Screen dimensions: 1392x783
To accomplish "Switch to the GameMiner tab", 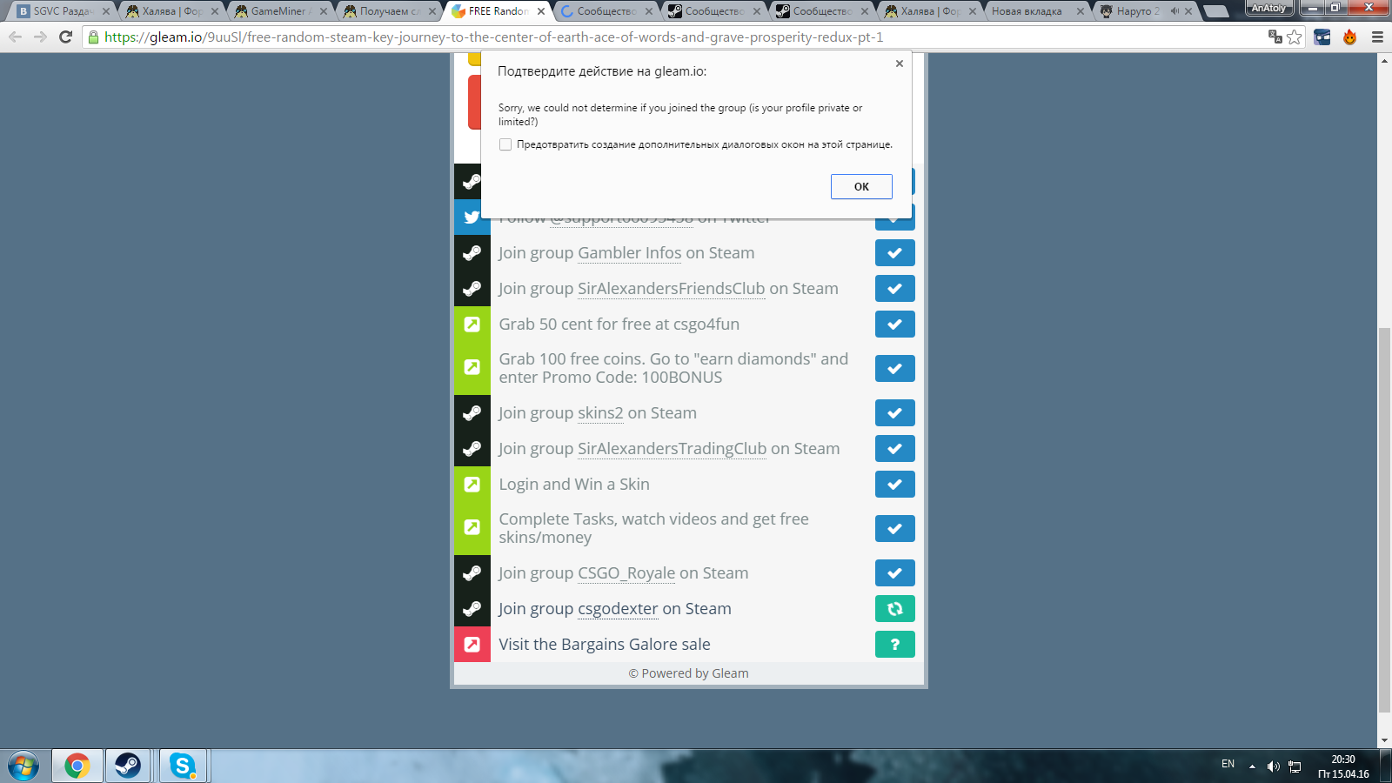I will pos(280,11).
